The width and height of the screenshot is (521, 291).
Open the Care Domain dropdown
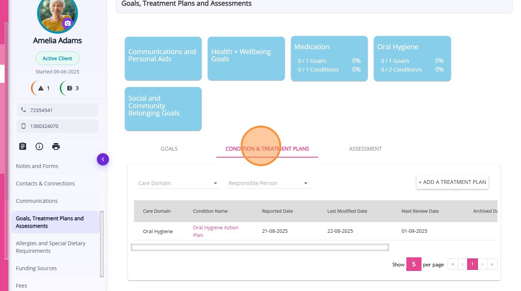click(x=179, y=183)
